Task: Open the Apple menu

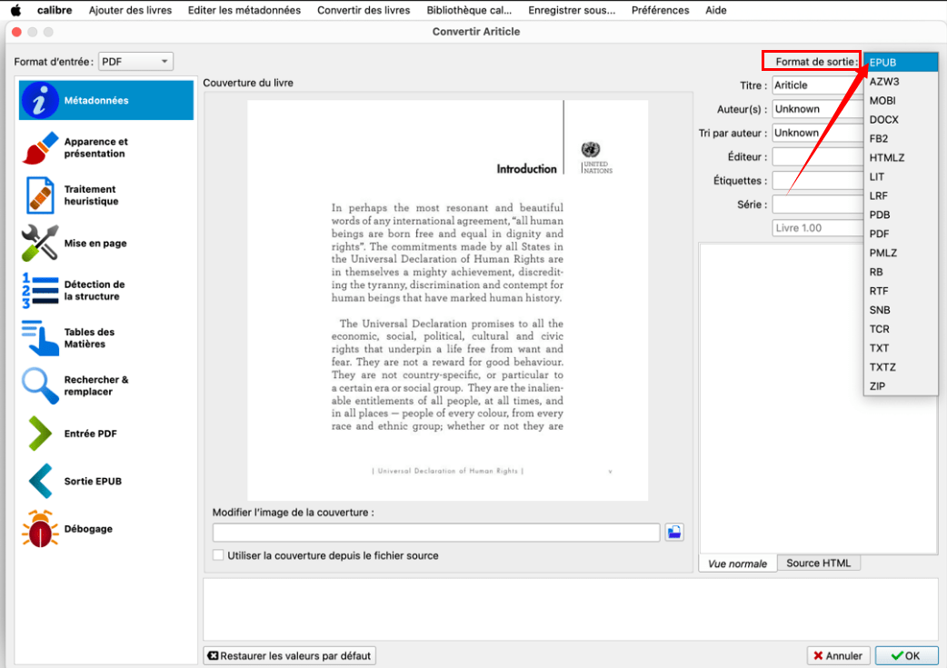Action: coord(15,10)
